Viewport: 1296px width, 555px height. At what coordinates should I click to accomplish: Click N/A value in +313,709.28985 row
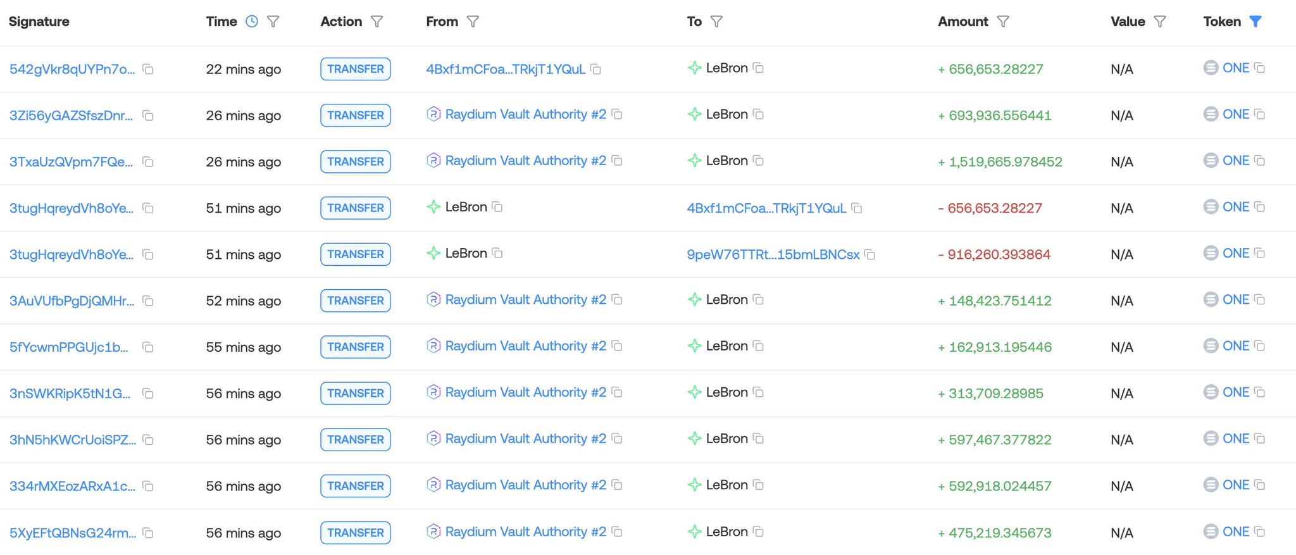click(1122, 393)
